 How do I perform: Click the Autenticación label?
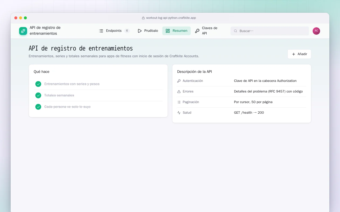(193, 81)
